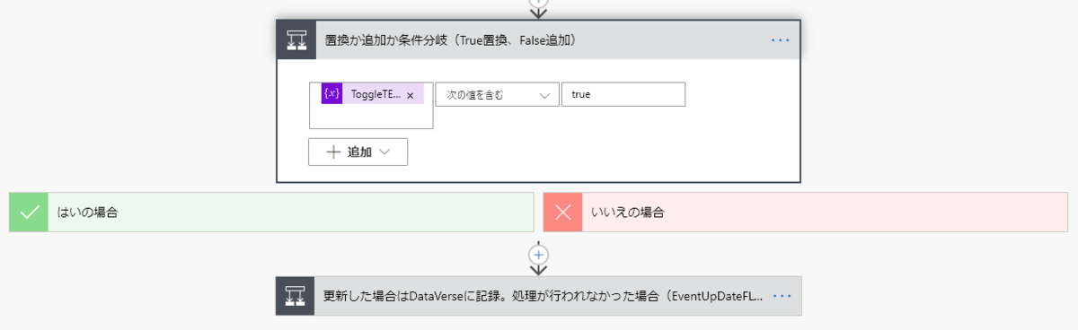Click the ToggleTE... variable token text

tap(376, 94)
